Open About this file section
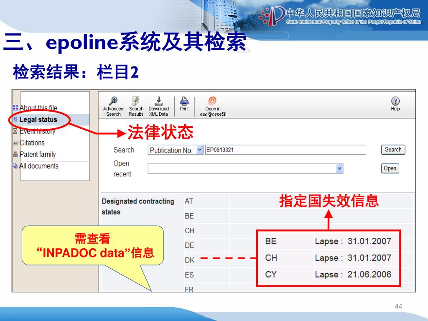This screenshot has height=321, width=428. [x=38, y=108]
